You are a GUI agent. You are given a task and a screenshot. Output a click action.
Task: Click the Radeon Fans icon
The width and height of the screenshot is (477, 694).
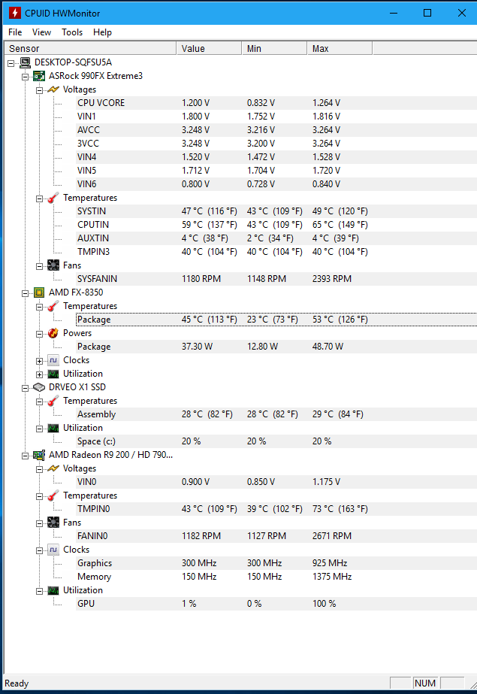pos(53,523)
